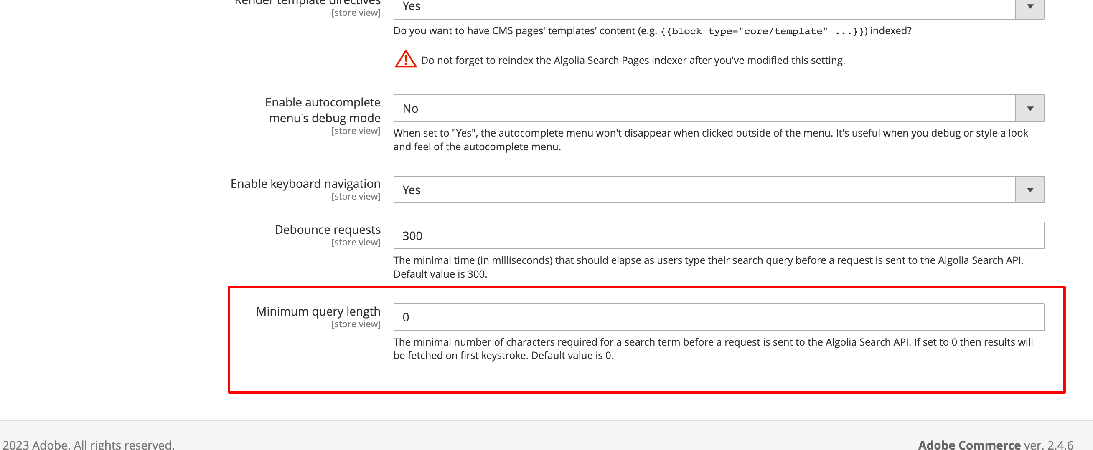The width and height of the screenshot is (1093, 450).
Task: Click the Debounce requests label
Action: point(327,229)
